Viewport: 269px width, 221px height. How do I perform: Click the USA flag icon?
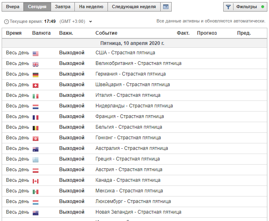[x=36, y=54]
